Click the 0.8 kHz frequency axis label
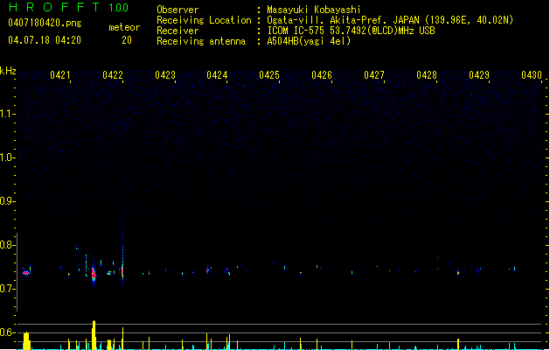This screenshot has width=550, height=350. 8,245
